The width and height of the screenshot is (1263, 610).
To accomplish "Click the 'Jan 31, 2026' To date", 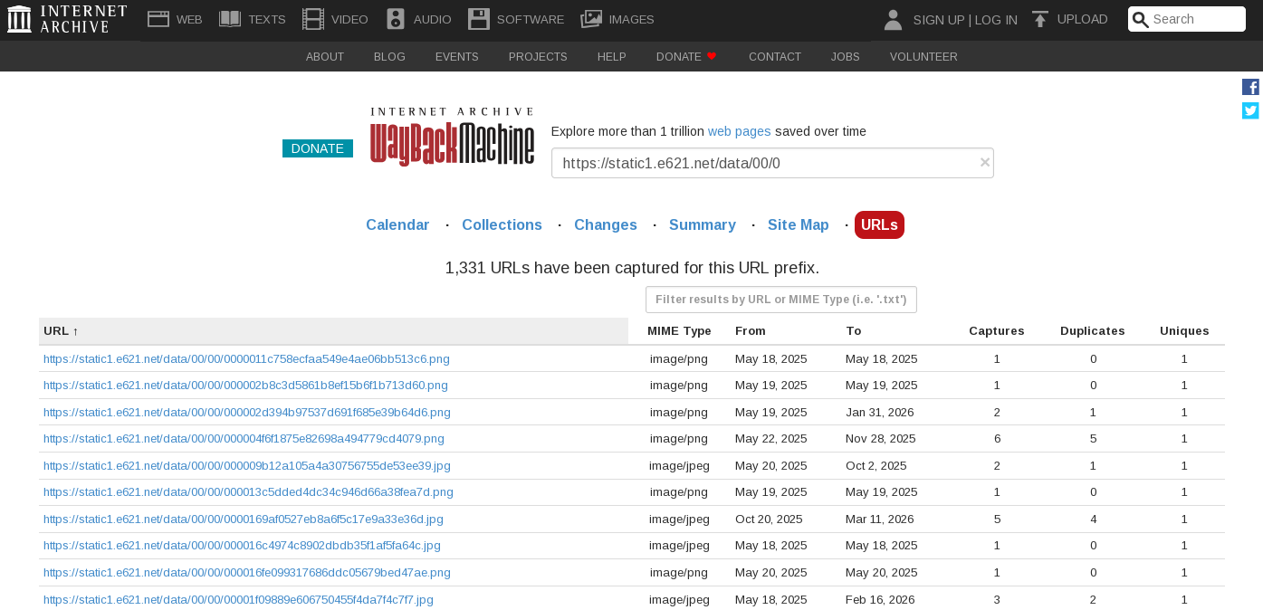I will 879,413.
